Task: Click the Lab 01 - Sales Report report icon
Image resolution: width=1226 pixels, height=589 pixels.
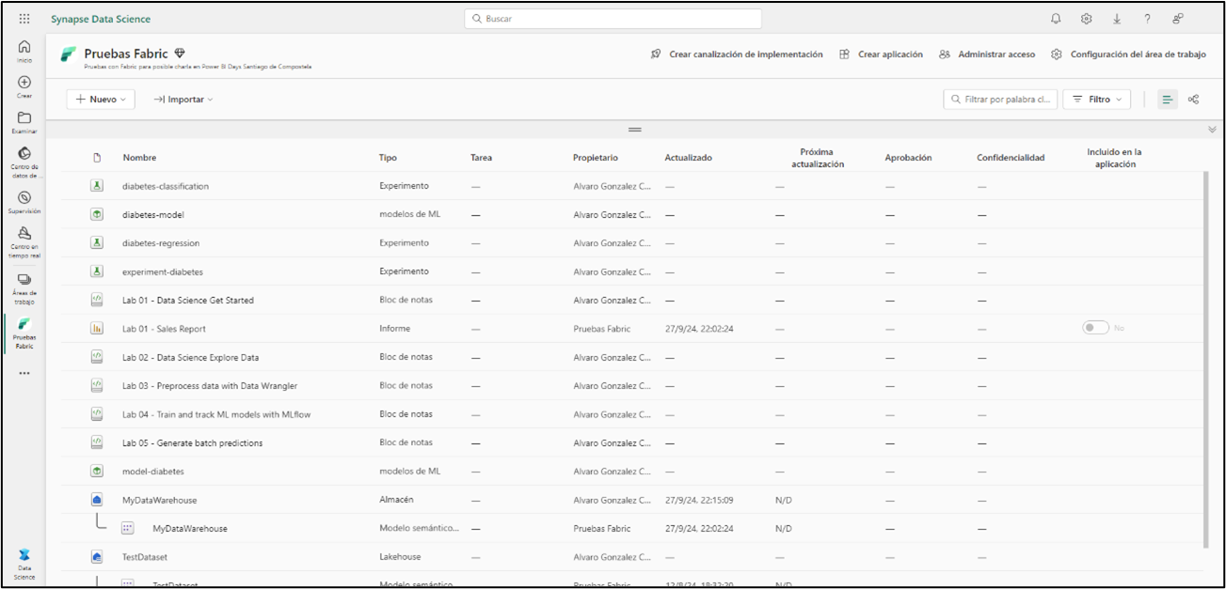Action: coord(96,329)
